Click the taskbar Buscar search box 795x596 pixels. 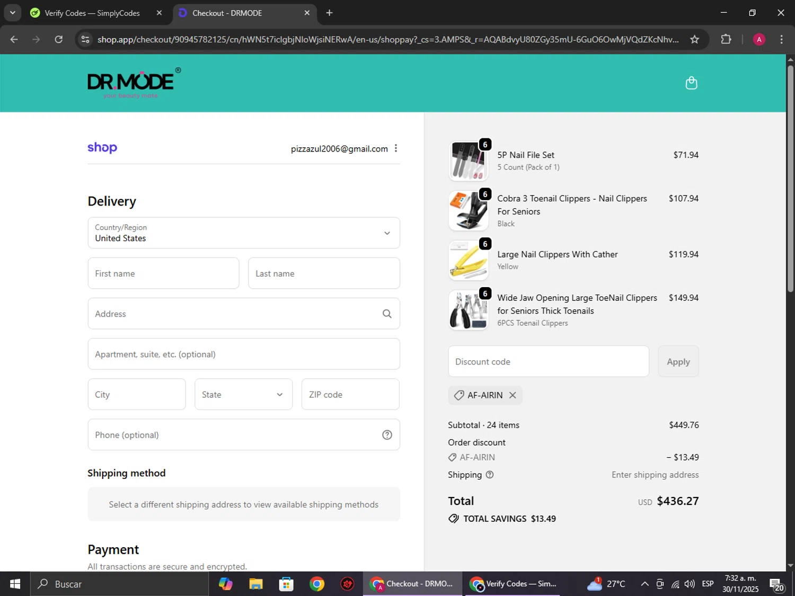[120, 584]
